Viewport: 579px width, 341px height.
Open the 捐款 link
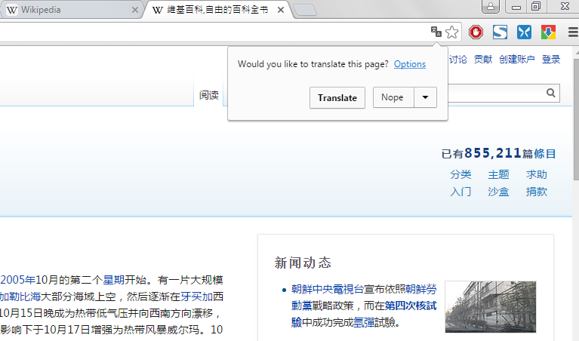pos(537,192)
